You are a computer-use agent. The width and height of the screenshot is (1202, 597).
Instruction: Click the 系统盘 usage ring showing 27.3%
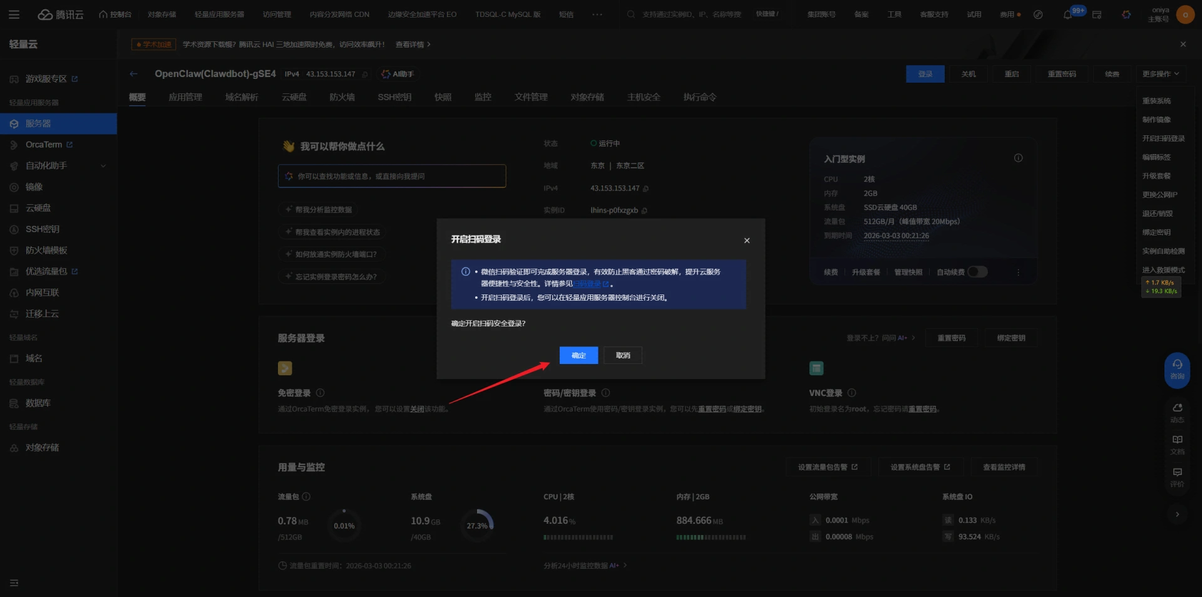tap(477, 525)
